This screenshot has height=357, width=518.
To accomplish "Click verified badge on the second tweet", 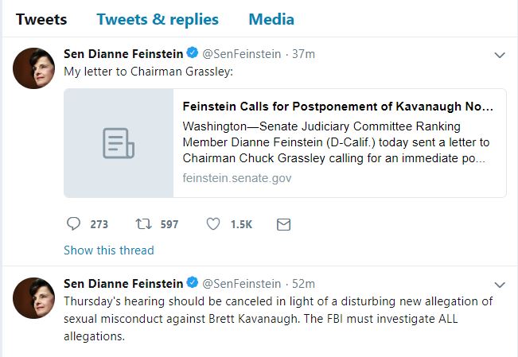I will tap(192, 284).
